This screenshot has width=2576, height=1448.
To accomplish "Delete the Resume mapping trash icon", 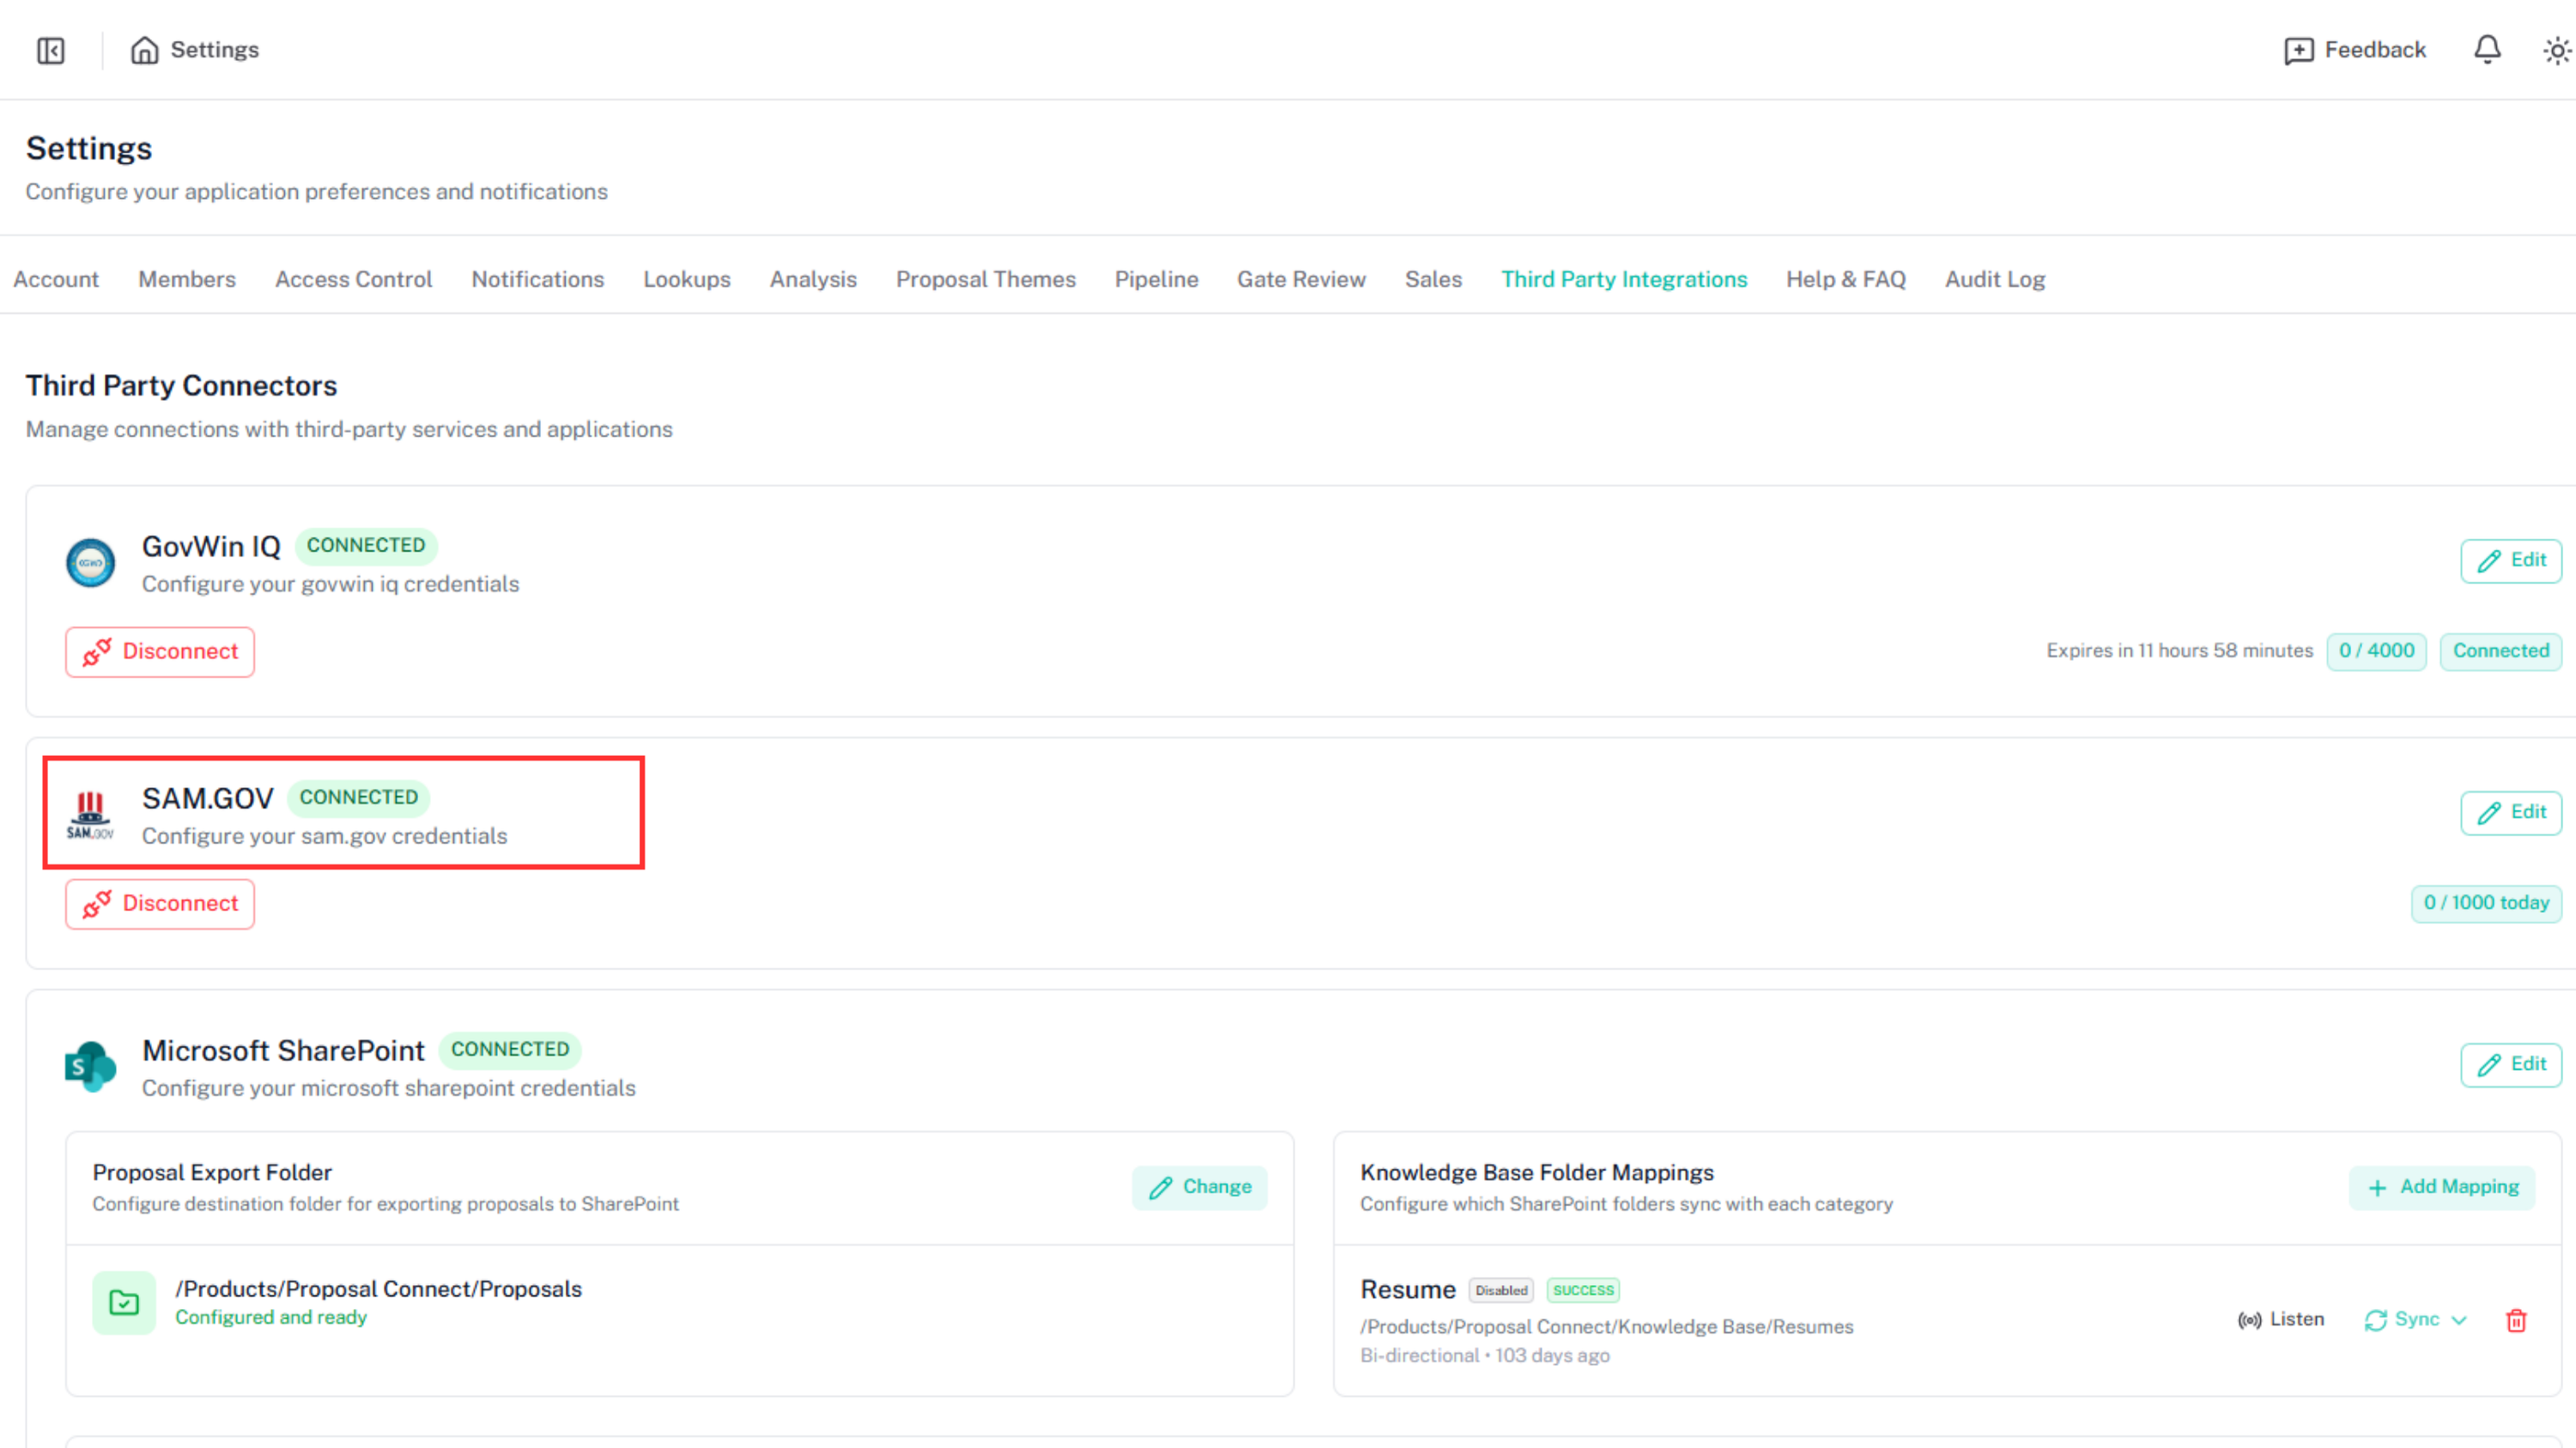I will pyautogui.click(x=2517, y=1320).
